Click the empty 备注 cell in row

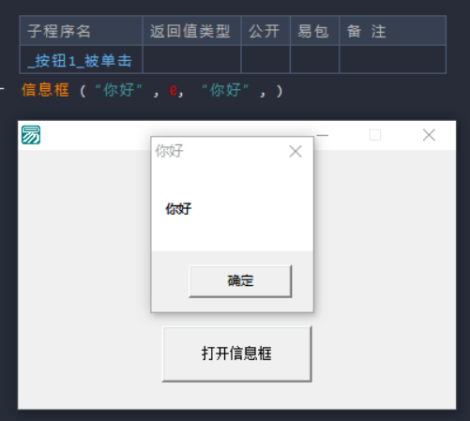(x=393, y=60)
